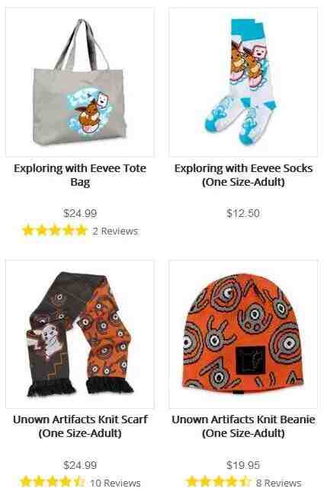Click the socks $12.50 price

click(243, 213)
